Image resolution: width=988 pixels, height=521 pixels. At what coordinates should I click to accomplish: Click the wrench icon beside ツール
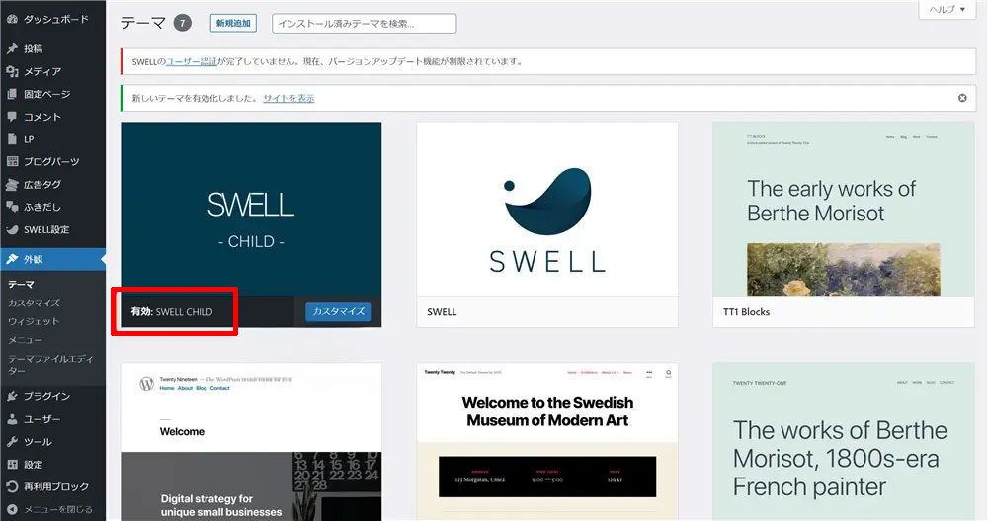(12, 442)
